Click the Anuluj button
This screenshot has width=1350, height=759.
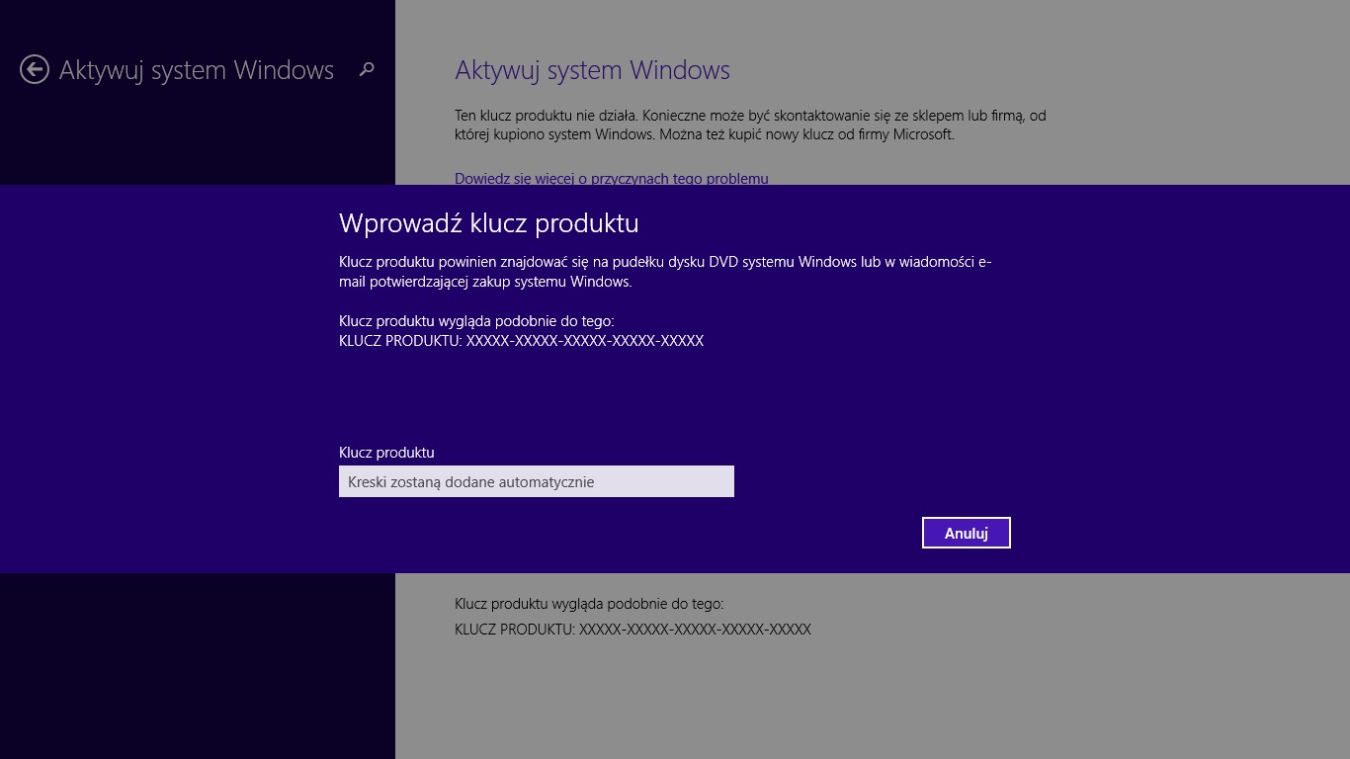click(967, 533)
